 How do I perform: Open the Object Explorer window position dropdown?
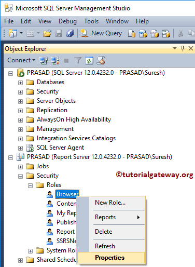[175, 48]
